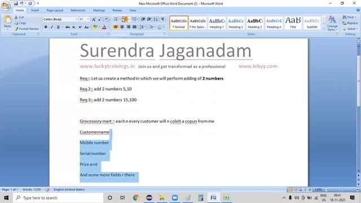
Task: Open line spacing options
Action: [x=142, y=27]
